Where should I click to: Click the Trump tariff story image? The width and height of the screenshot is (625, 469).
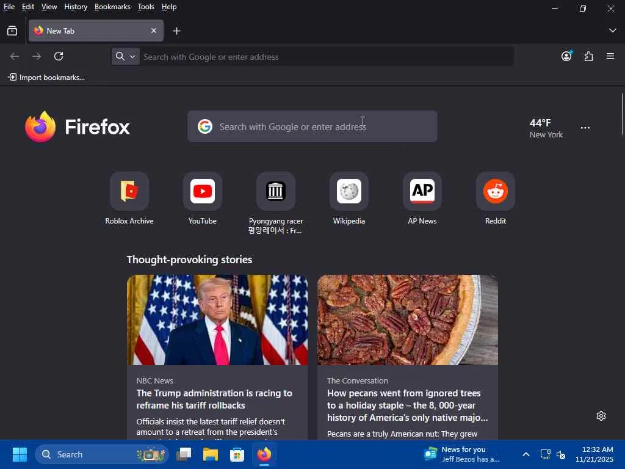(x=217, y=320)
